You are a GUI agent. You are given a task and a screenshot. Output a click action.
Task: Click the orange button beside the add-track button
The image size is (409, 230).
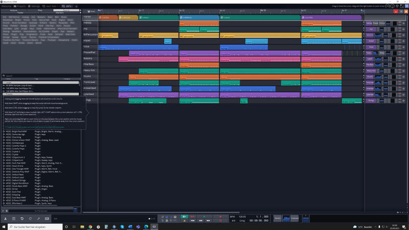(x=406, y=11)
